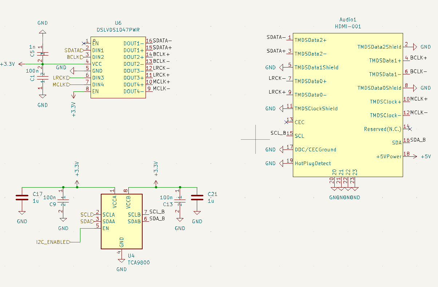438x287 pixels.
Task: Select BCLK+ label at HDMI TMDSData1+ pin
Action: point(418,57)
